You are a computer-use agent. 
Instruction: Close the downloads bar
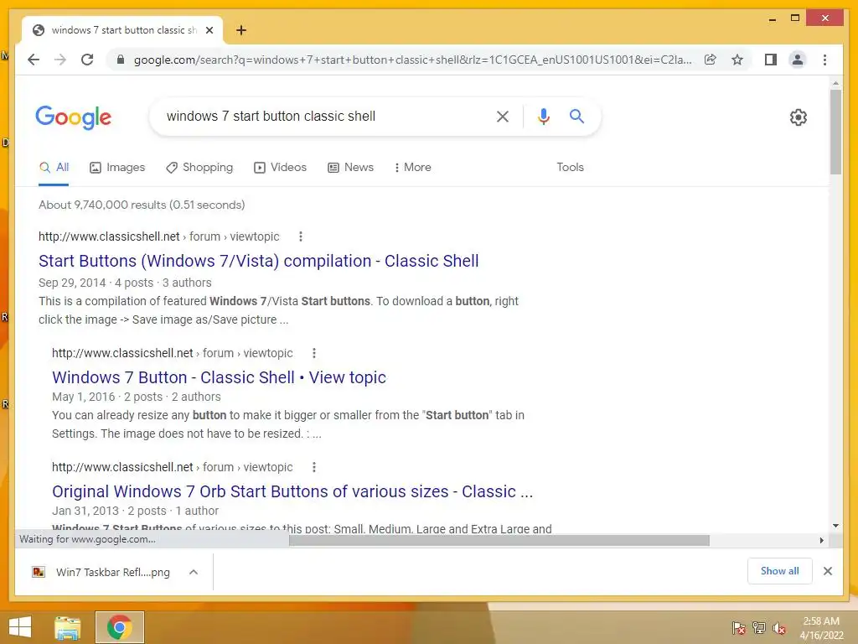point(828,571)
